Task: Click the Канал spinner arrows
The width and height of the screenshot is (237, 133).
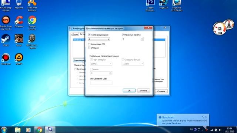Action: 110,73
